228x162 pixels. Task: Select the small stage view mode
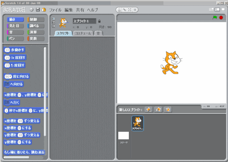(x=211, y=9)
